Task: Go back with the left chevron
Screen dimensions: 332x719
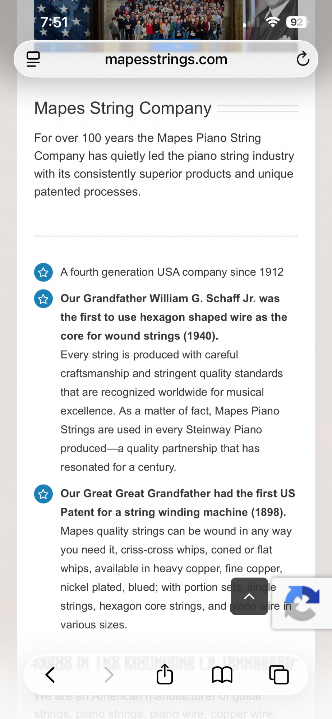Action: pos(50,675)
